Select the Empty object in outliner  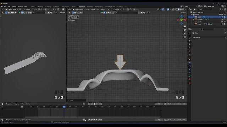pyautogui.click(x=199, y=22)
